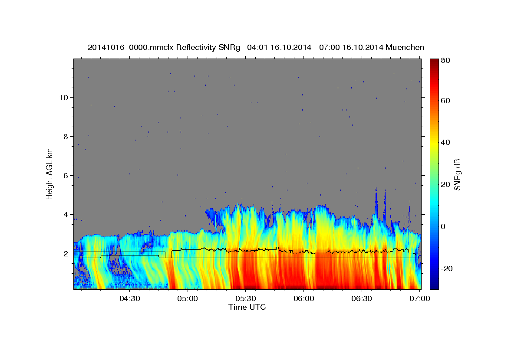Screen dimensions: 521x347
Task: Click the 06:30 time tick label
Action: pyautogui.click(x=362, y=298)
